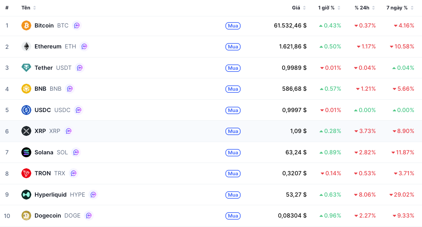Image resolution: width=422 pixels, height=227 pixels.
Task: Click the Tether price 0,9989 $
Action: 294,68
